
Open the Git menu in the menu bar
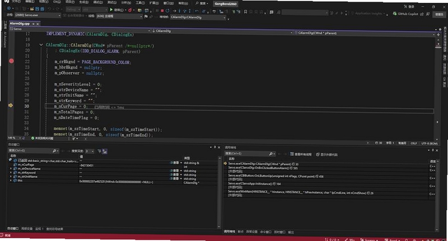coord(57,2)
